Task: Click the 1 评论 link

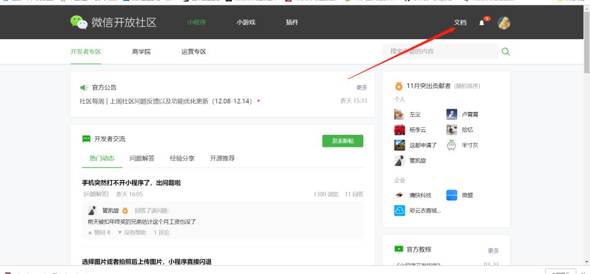Action: [161, 233]
